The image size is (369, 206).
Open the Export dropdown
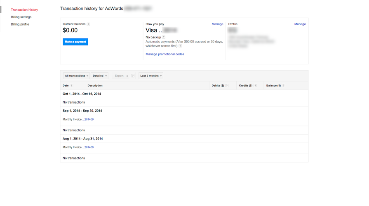point(121,76)
